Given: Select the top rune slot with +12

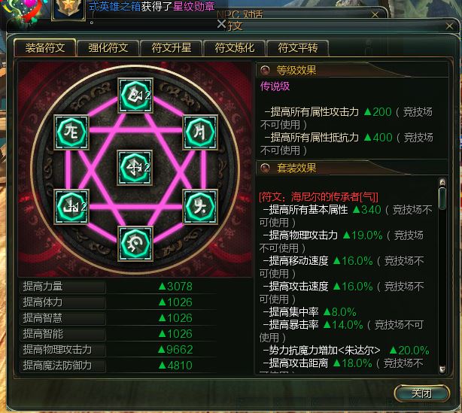Looking at the screenshot, I should pos(135,95).
